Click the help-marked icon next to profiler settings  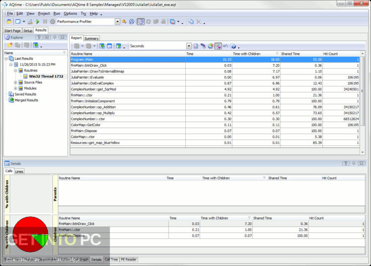coord(132,22)
